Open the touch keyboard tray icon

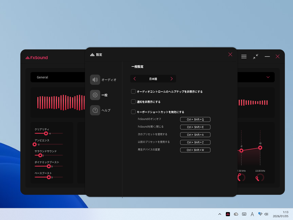tap(244, 214)
